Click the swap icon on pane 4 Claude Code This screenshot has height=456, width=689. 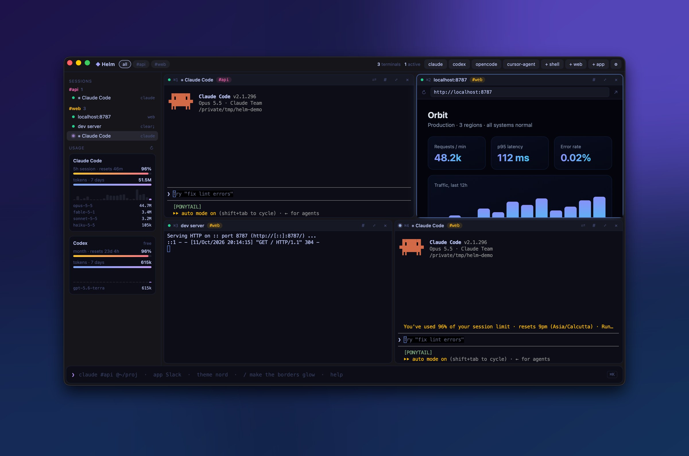pyautogui.click(x=583, y=225)
